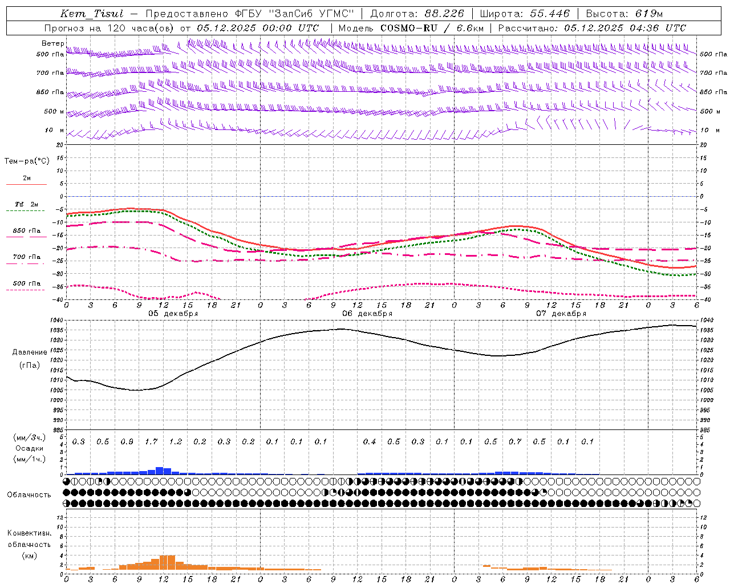Click the Долгота: 88.226 value
The image size is (730, 584).
tap(417, 14)
